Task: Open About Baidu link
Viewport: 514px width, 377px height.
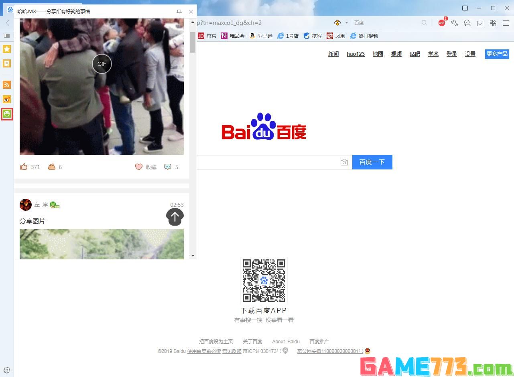Action: pos(286,342)
